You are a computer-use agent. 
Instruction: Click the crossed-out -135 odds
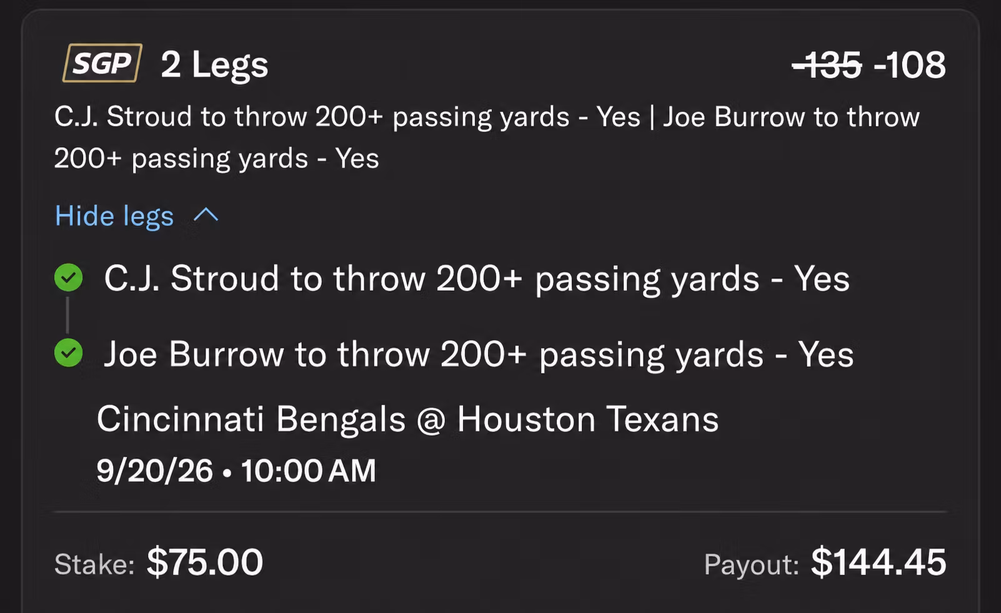[827, 65]
